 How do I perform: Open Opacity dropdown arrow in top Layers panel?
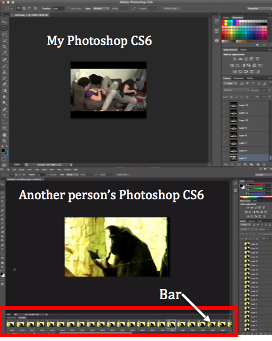[269, 90]
